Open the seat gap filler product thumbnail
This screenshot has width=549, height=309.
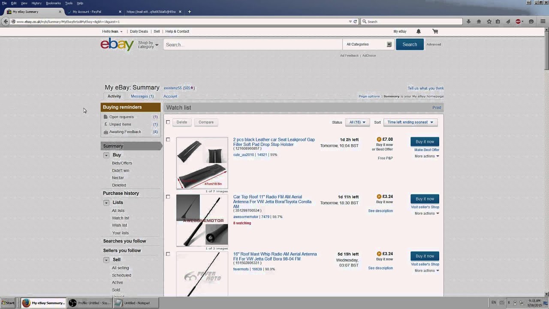pyautogui.click(x=202, y=163)
